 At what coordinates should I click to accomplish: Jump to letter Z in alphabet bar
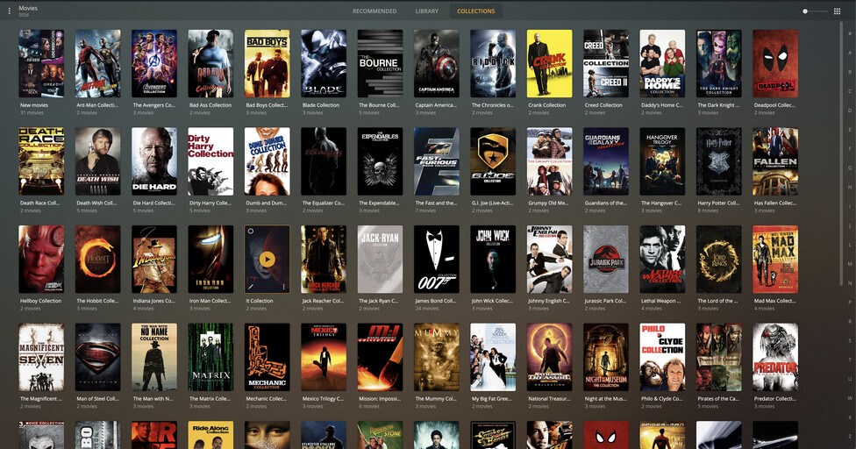[850, 437]
